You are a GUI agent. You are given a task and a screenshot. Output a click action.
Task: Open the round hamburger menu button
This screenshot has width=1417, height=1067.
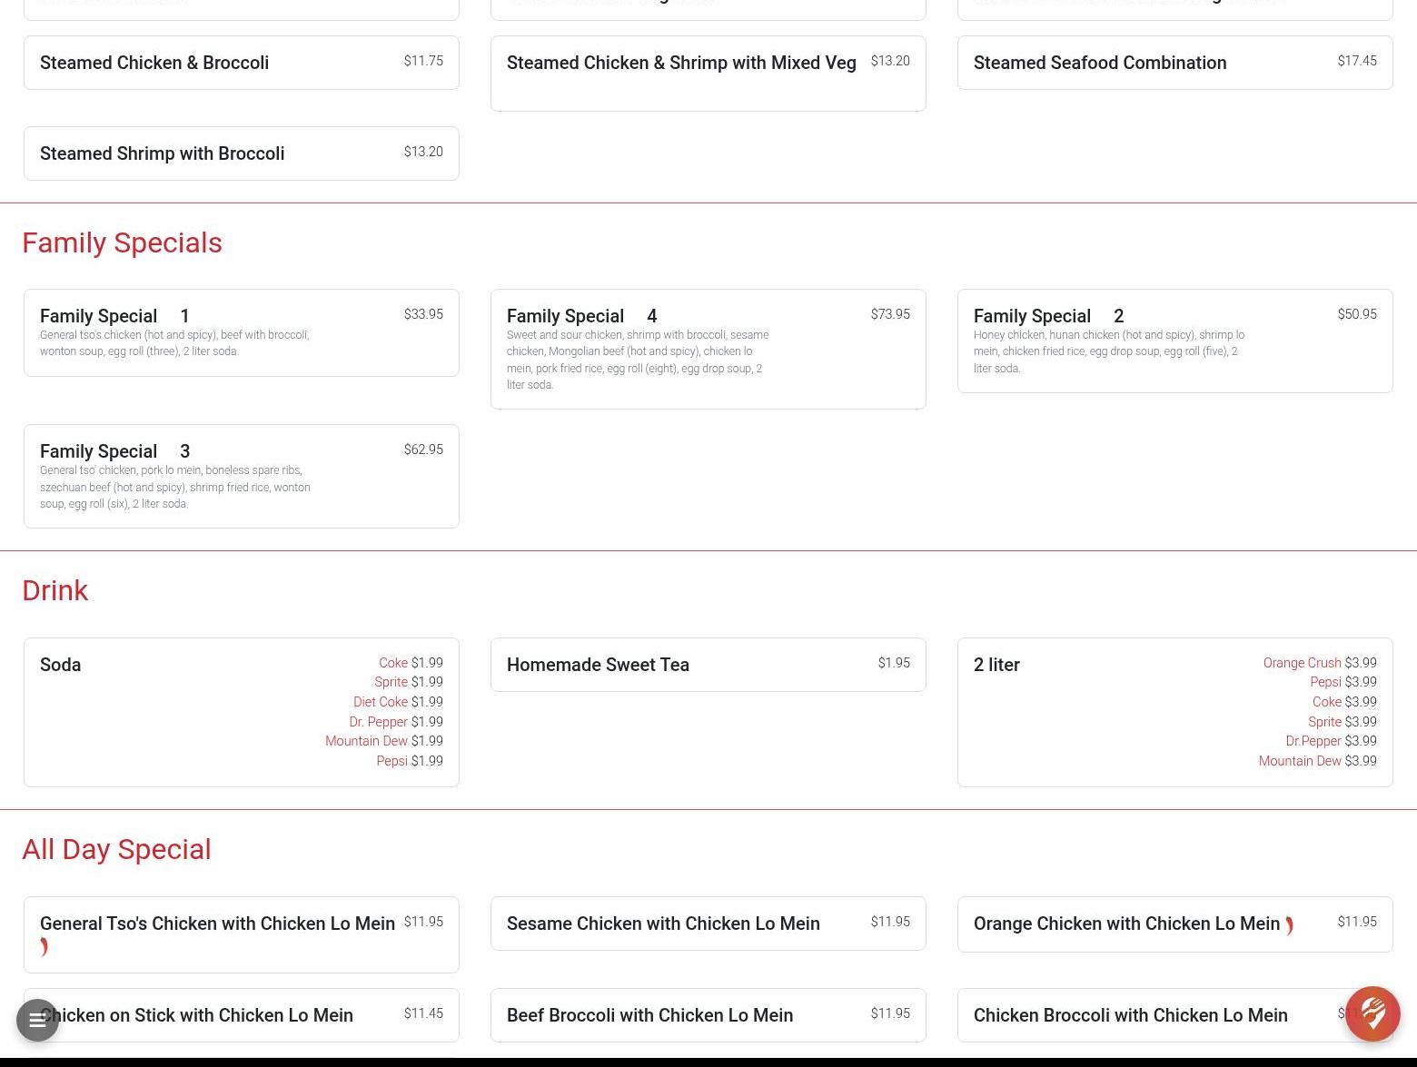[37, 1020]
